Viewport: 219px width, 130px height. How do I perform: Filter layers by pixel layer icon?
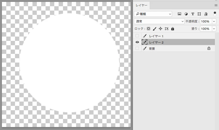tap(179, 14)
